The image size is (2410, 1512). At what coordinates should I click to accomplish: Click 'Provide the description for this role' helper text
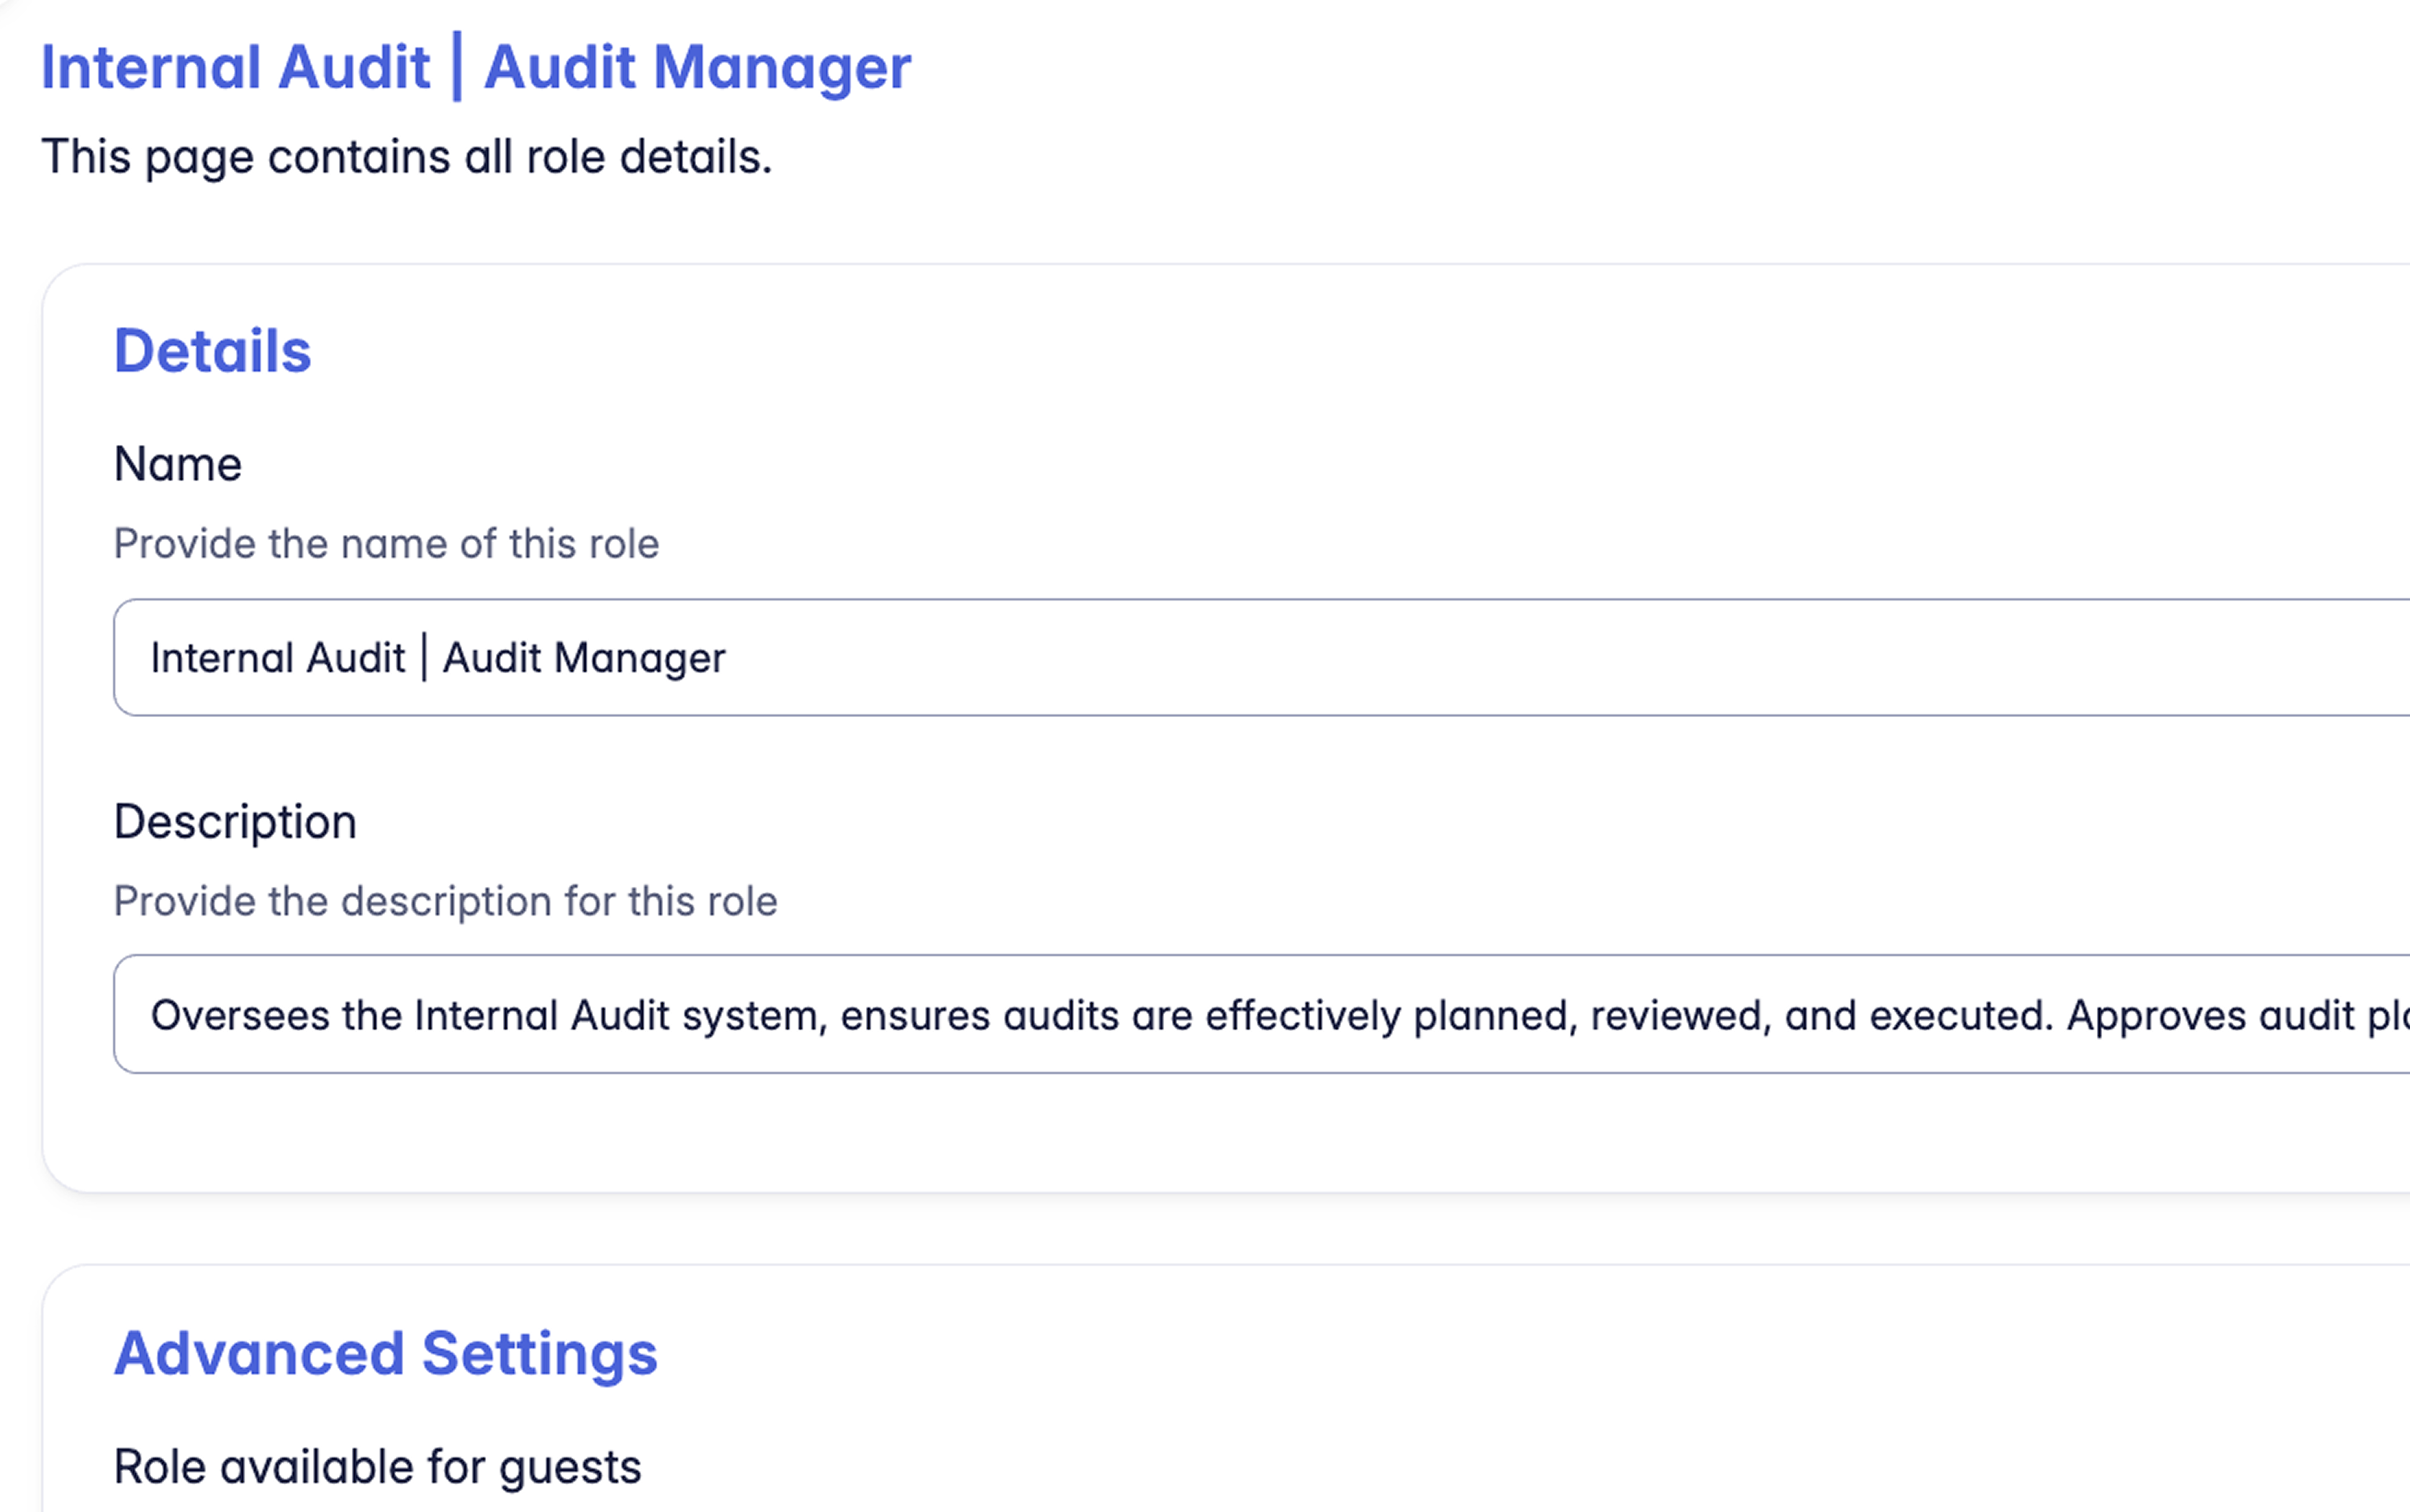pyautogui.click(x=446, y=900)
